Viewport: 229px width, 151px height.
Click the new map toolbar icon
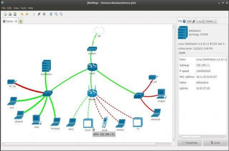[x=5, y=14]
